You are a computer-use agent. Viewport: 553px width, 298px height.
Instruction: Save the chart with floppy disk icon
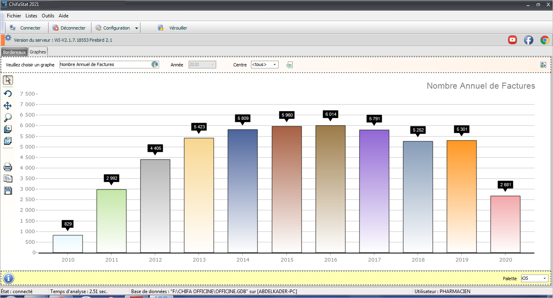(x=8, y=191)
